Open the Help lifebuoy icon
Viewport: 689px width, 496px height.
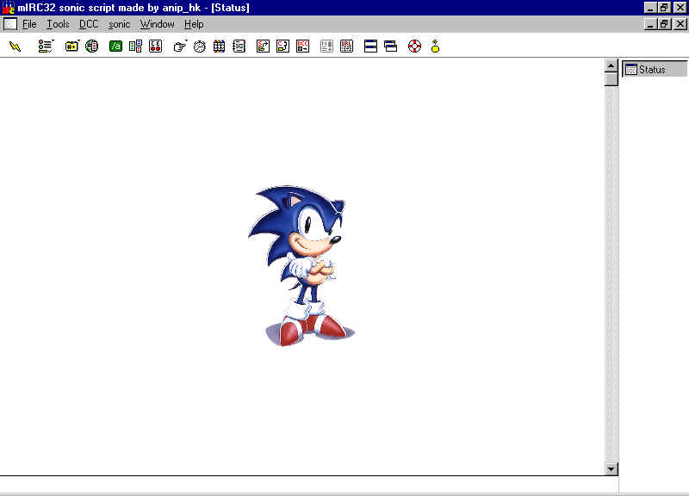414,46
